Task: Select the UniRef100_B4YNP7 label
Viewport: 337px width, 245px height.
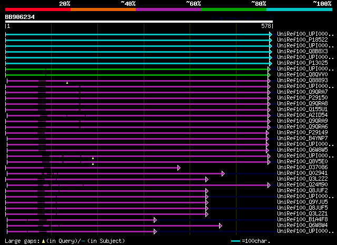Action: 302,139
